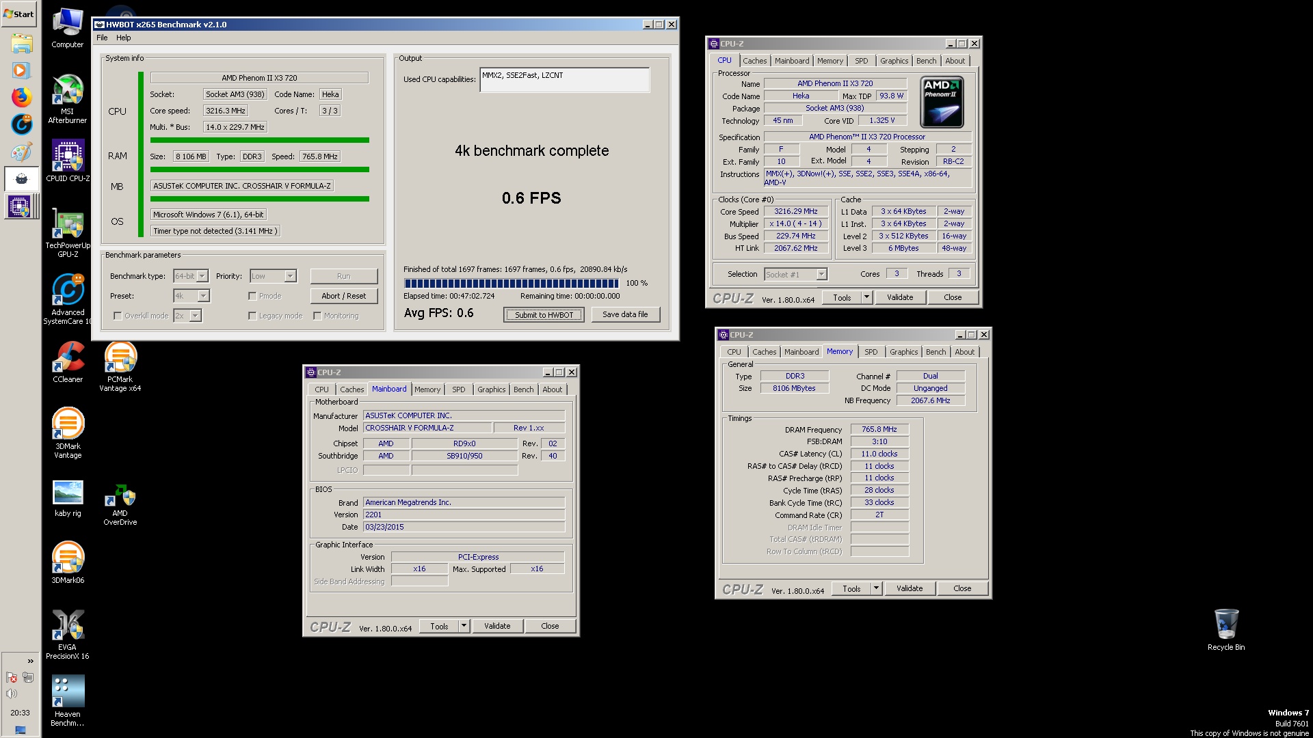The image size is (1313, 738).
Task: Open CPUID CPU-Z desktop shortcut
Action: (68, 161)
